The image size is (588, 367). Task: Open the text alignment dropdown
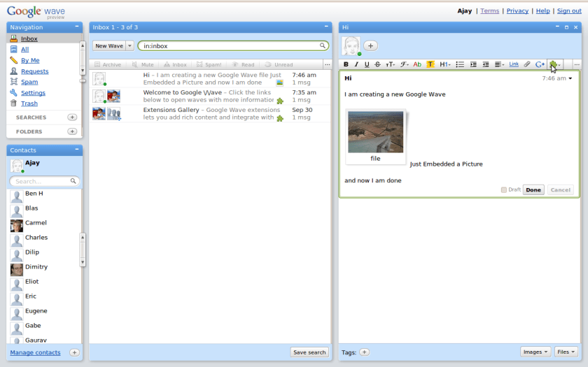[499, 64]
